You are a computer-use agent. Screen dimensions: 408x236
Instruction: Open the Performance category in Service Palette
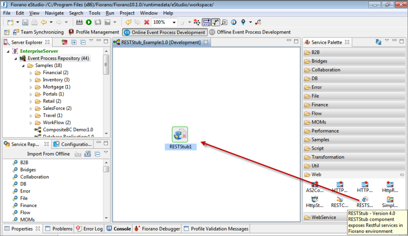click(x=354, y=131)
